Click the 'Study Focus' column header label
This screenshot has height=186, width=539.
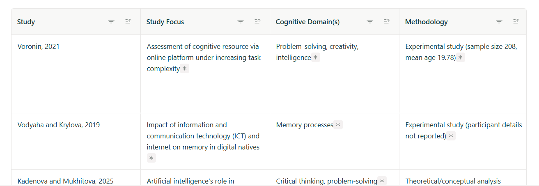[x=165, y=22]
